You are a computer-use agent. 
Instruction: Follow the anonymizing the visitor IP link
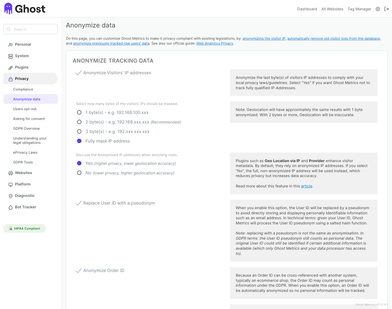click(x=264, y=39)
